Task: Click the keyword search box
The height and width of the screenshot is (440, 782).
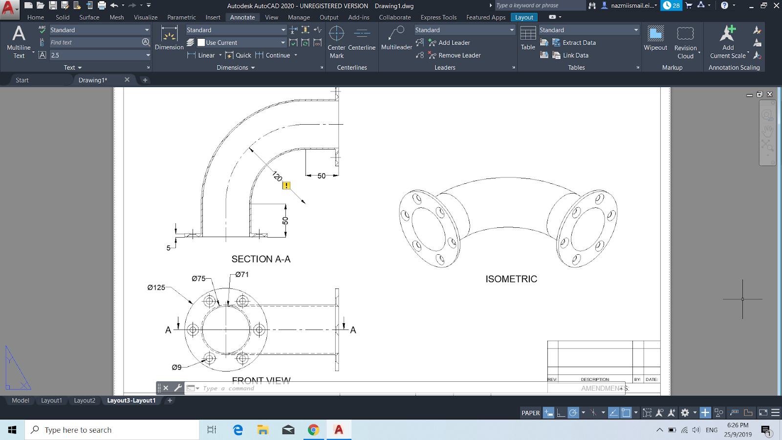Action: (540, 5)
